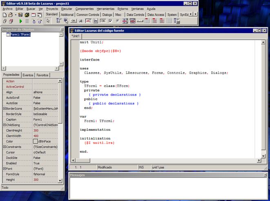Open the Favoritos tab in Object Inspector

point(42,75)
